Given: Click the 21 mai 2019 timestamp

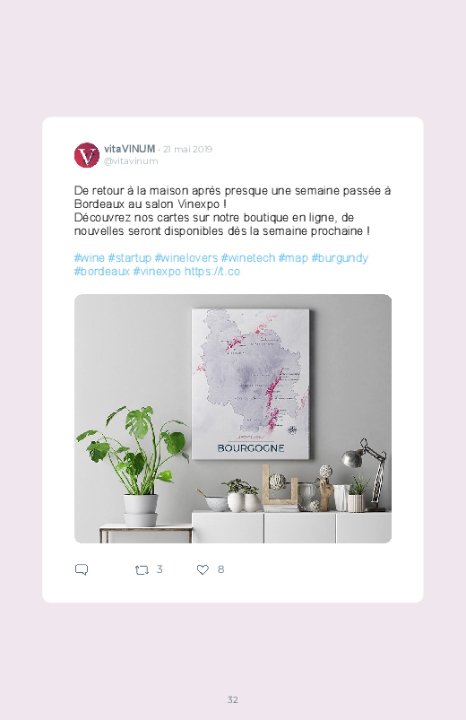Looking at the screenshot, I should tap(187, 149).
